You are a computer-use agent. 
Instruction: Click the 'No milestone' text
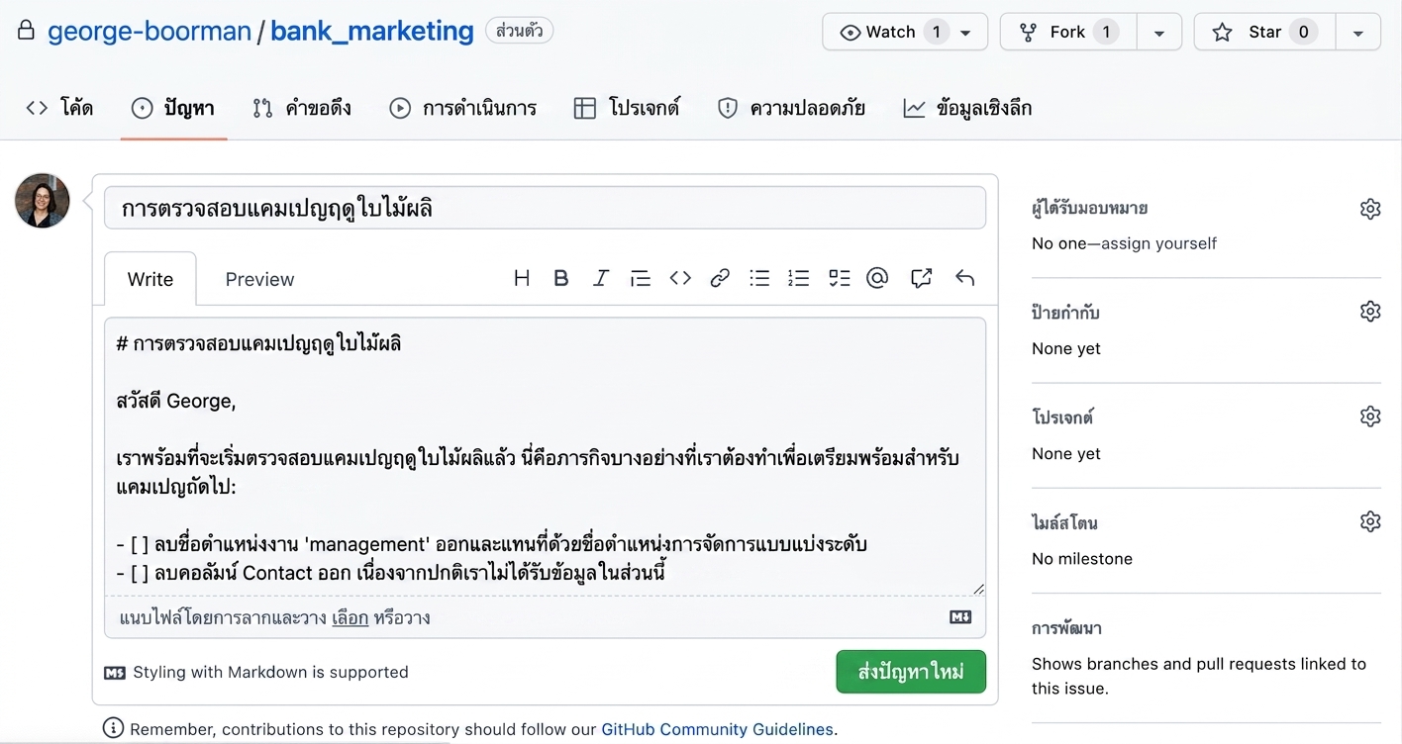click(1082, 559)
